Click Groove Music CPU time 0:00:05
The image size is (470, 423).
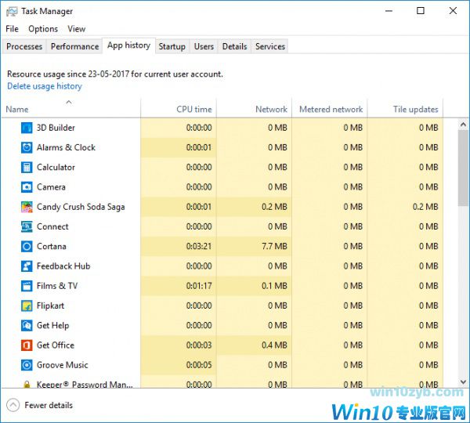(199, 365)
